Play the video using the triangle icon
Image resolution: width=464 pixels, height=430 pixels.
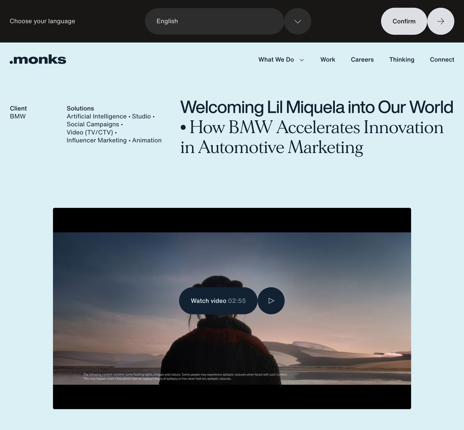pyautogui.click(x=271, y=301)
